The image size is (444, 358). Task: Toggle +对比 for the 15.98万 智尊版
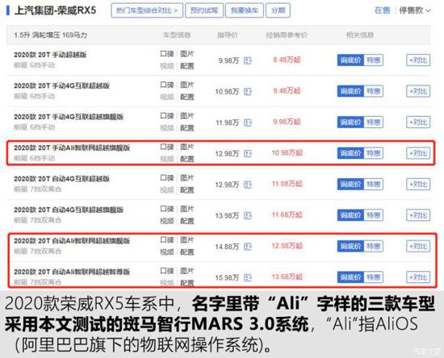coord(418,277)
